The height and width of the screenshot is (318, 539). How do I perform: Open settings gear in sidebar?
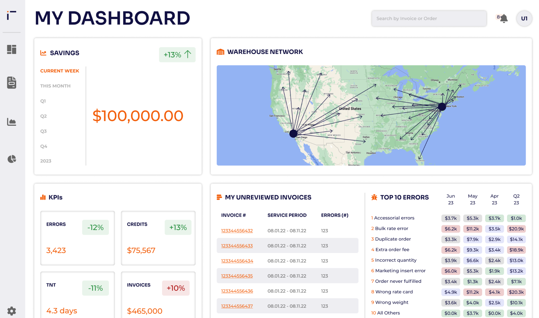pos(11,311)
